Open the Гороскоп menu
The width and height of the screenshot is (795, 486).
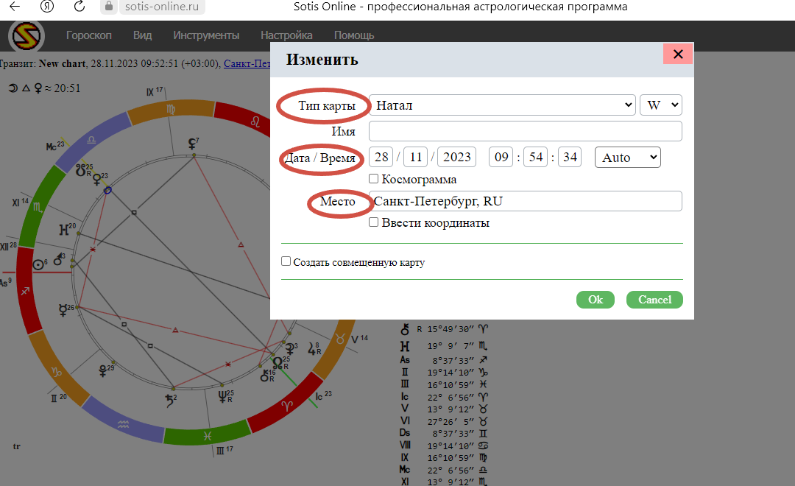pyautogui.click(x=89, y=35)
